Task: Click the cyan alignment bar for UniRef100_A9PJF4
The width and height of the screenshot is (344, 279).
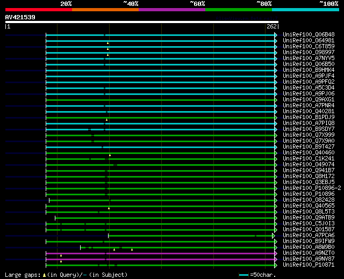Action: pyautogui.click(x=161, y=76)
